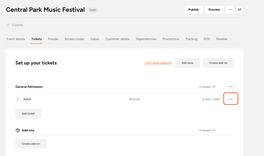Click the General Admission zone heading

tap(29, 87)
